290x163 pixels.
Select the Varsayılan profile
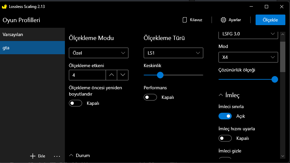32,34
